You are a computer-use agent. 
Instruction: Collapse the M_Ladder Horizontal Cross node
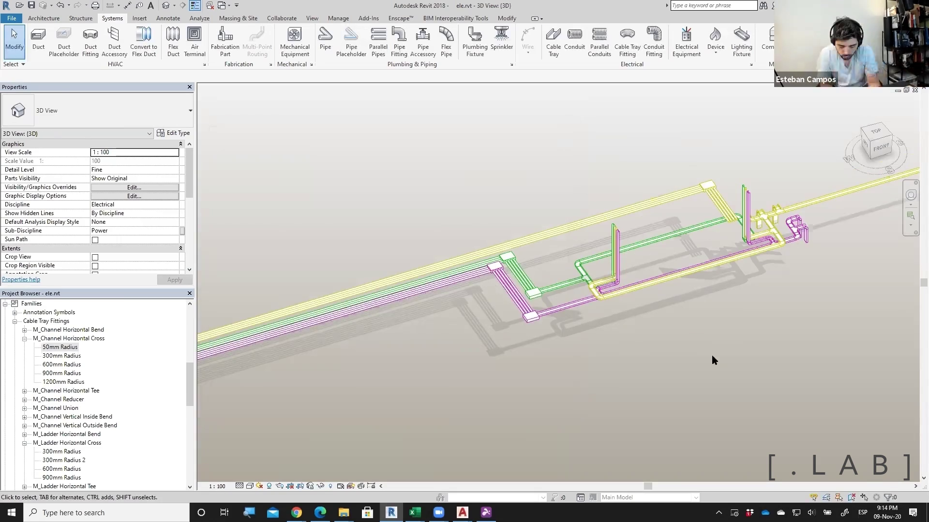[x=24, y=443]
